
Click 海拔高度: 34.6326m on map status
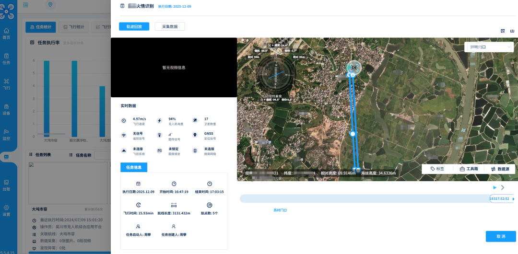pos(378,173)
